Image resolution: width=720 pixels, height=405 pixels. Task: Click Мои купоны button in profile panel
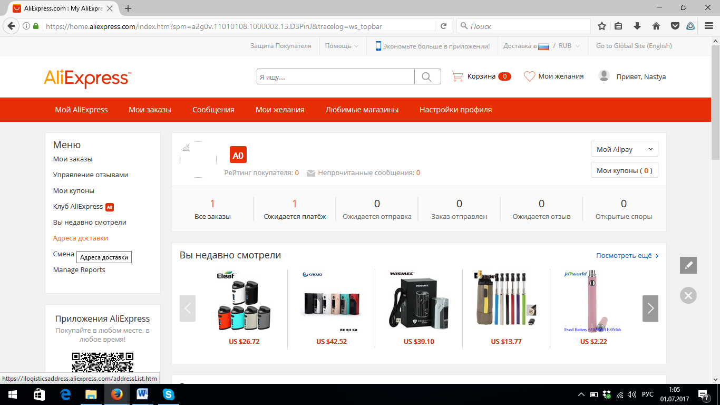[x=625, y=170]
